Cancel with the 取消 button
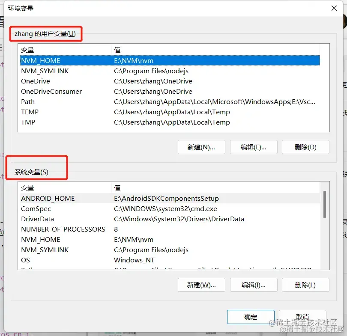This screenshot has height=336, width=347. [302, 317]
